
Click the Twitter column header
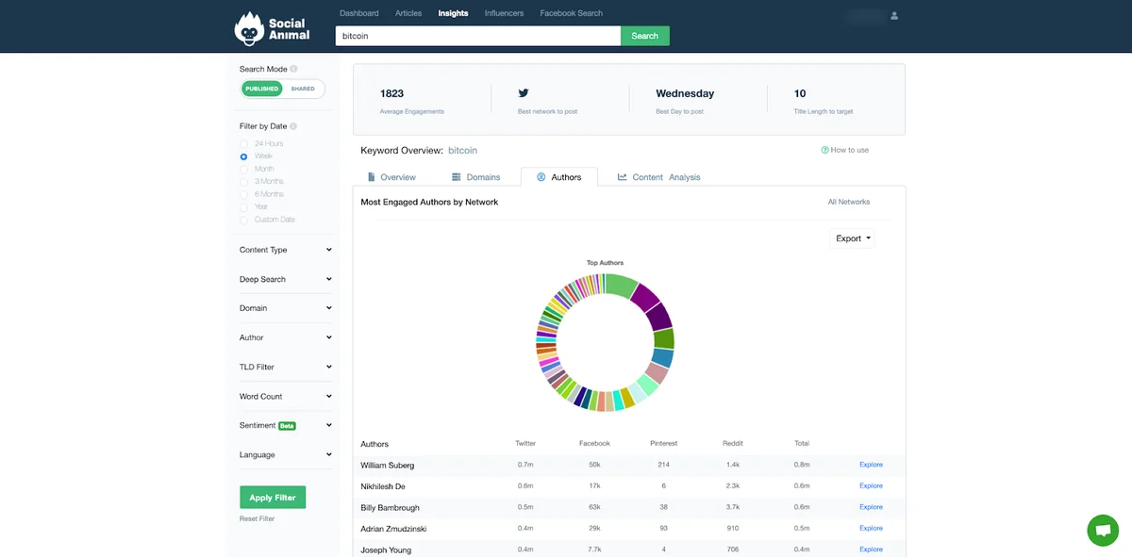click(x=525, y=443)
